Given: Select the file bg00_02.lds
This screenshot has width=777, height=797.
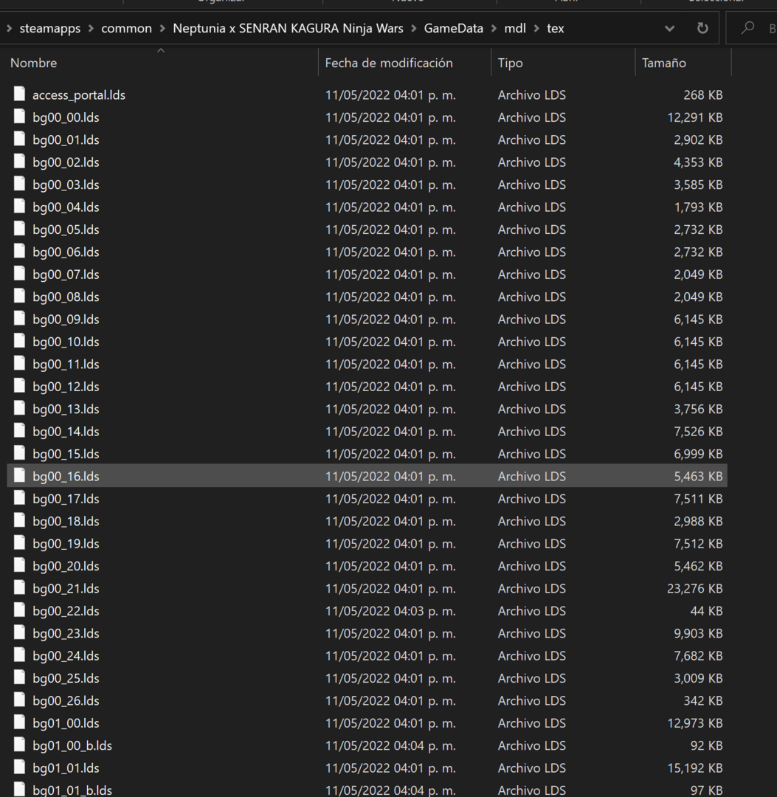Looking at the screenshot, I should point(66,162).
